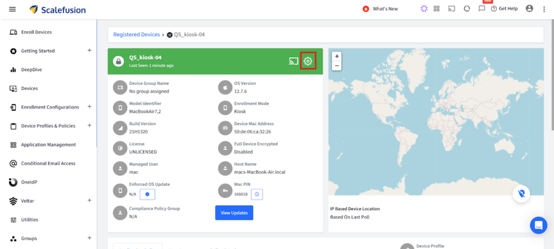Screen dimensions: 554x249
Task: Open the user account profile icon
Action: (529, 9)
